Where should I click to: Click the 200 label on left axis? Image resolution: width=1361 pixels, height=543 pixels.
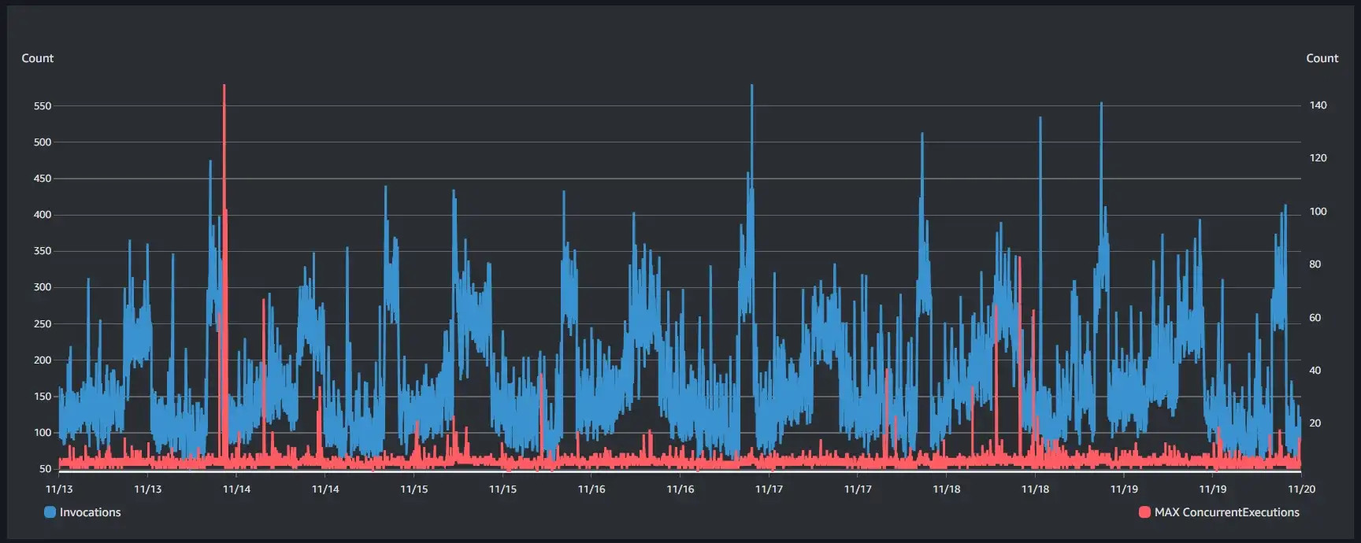point(43,360)
